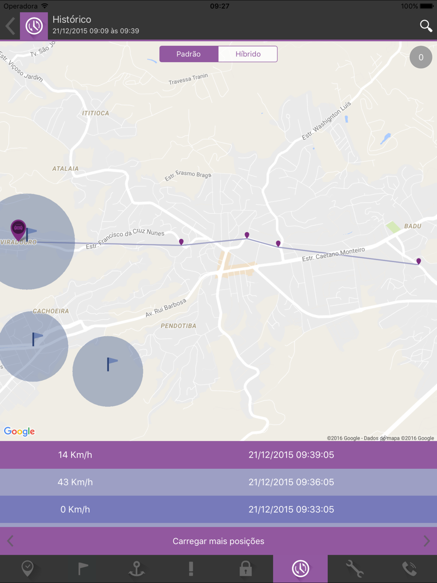
Task: Select the flag marker near Cachoeira
Action: tap(37, 339)
